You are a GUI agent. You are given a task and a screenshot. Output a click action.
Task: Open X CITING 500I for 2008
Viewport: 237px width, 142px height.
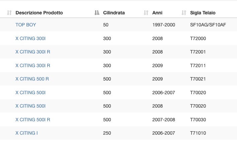click(x=30, y=106)
